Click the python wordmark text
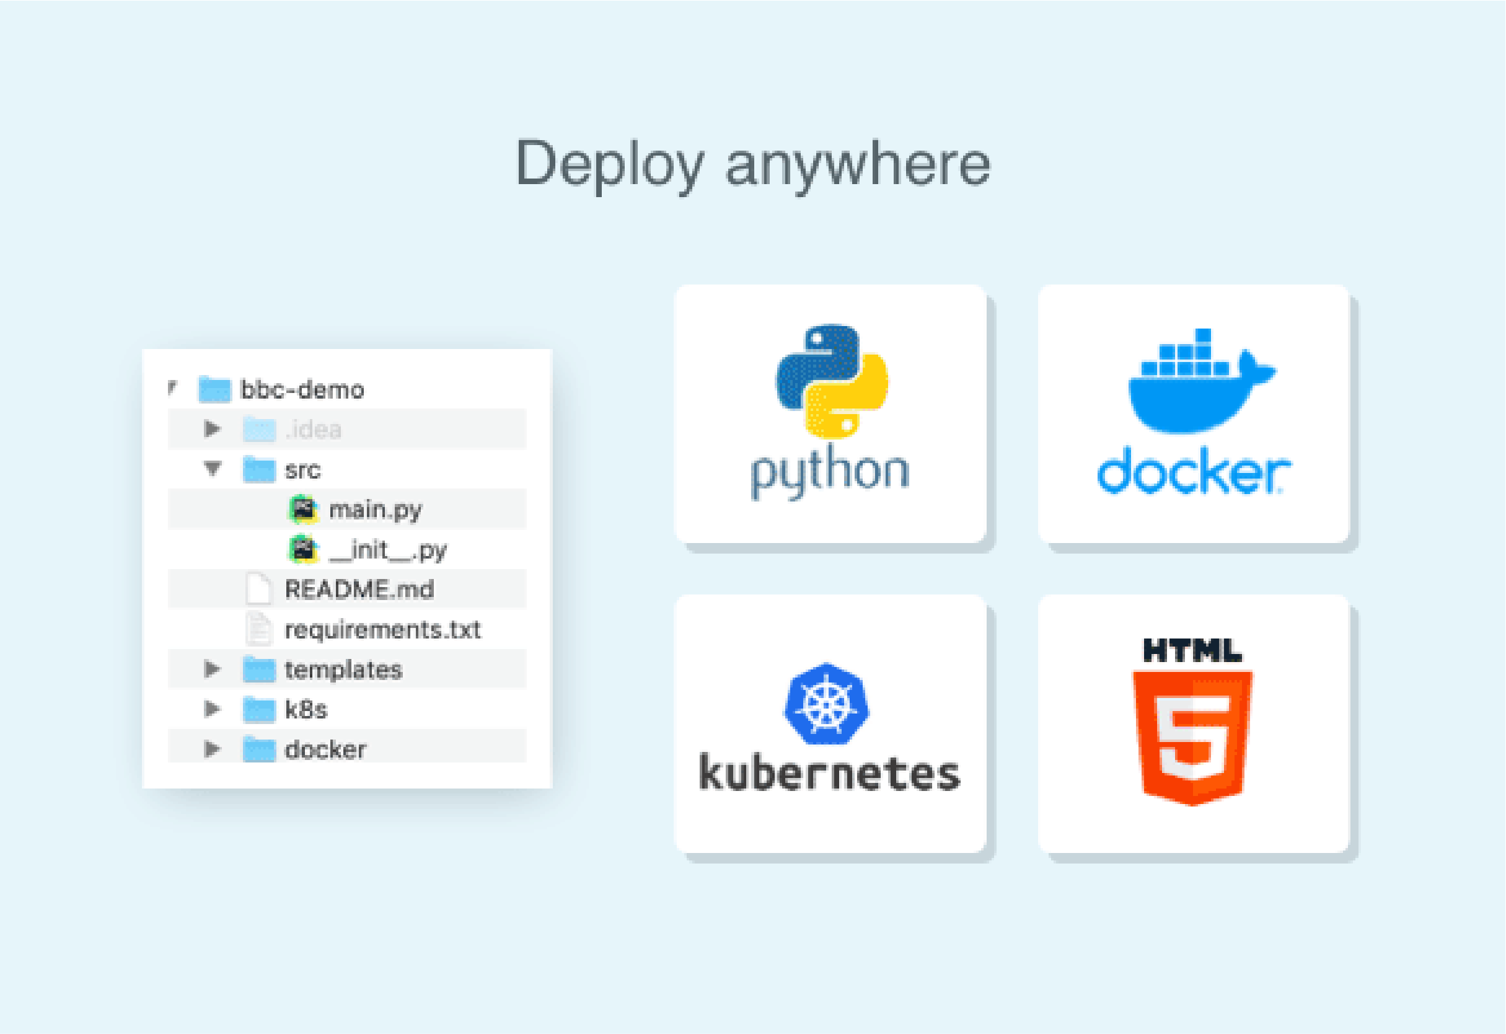Image resolution: width=1506 pixels, height=1034 pixels. click(830, 472)
